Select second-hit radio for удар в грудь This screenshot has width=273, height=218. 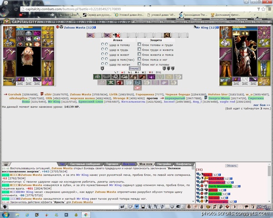click(x=106, y=49)
